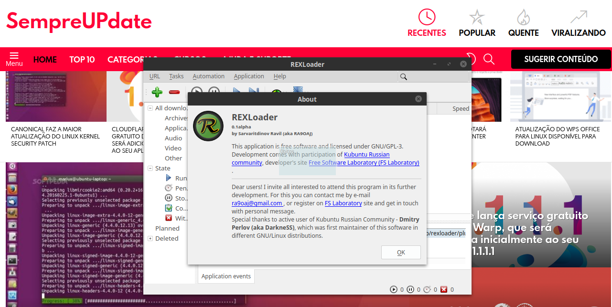Select the Archives category in downloads tree
This screenshot has height=307, width=612.
tap(176, 118)
